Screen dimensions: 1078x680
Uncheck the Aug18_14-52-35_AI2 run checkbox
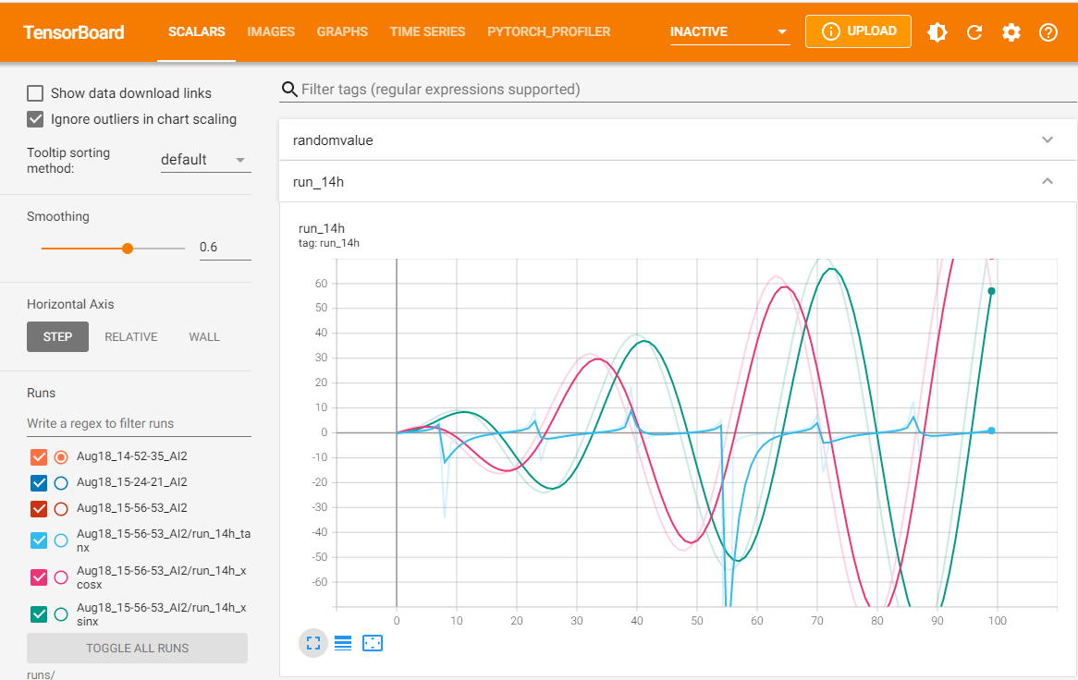[39, 456]
